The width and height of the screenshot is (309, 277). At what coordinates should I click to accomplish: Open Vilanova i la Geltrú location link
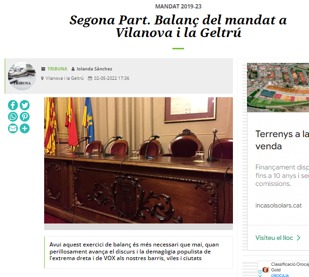tap(65, 78)
